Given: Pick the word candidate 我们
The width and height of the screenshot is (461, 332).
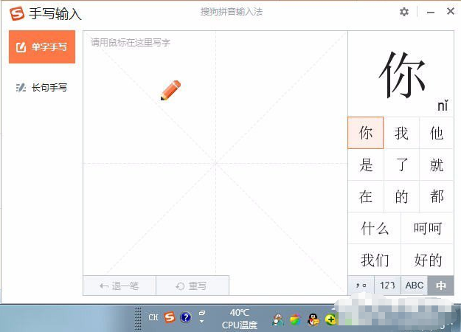Looking at the screenshot, I should pyautogui.click(x=374, y=260).
